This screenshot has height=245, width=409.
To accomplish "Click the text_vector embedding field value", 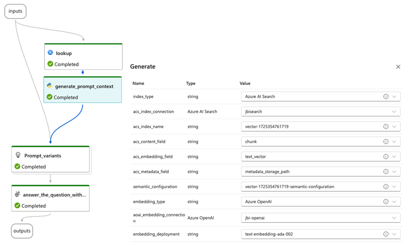I will (321, 157).
